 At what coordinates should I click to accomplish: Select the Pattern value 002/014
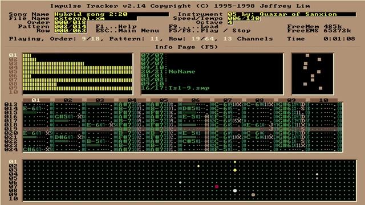(x=71, y=27)
